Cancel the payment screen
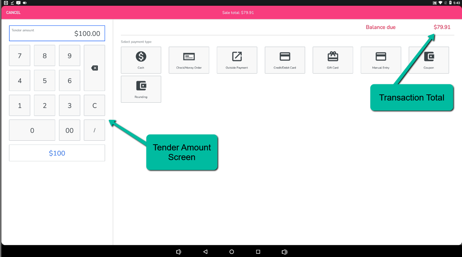462x257 pixels. [x=13, y=13]
